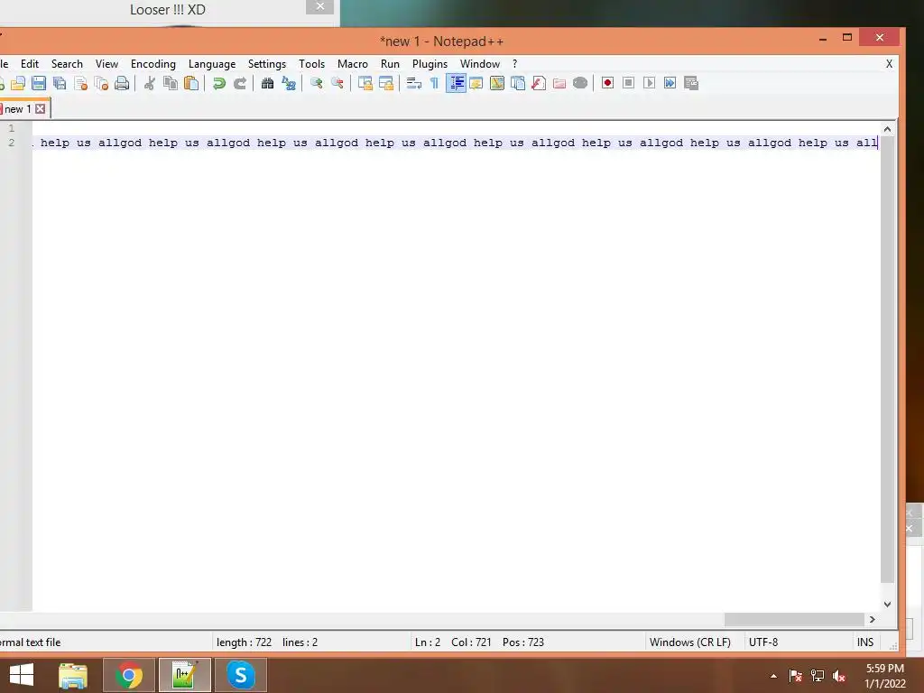Toggle the INS insert mode indicator
The image size is (924, 693).
point(865,642)
